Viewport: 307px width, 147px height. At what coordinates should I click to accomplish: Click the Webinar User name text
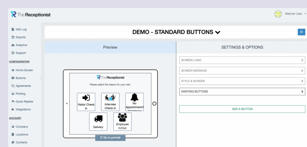pyautogui.click(x=293, y=14)
